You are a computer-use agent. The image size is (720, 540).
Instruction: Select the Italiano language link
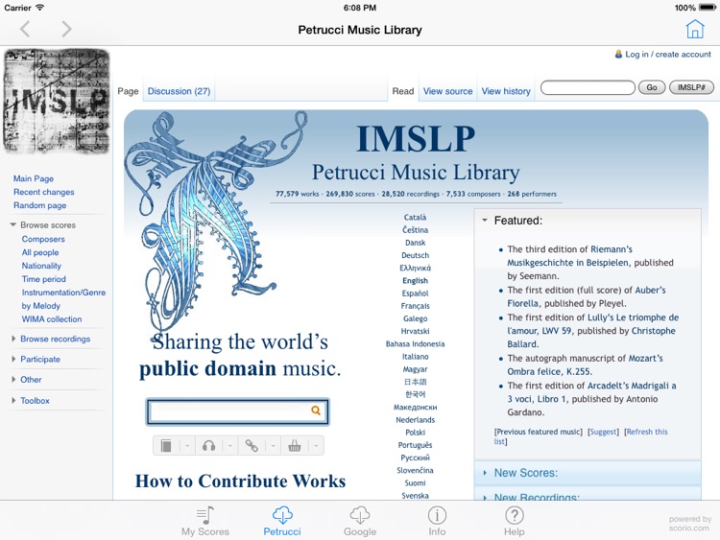click(415, 357)
